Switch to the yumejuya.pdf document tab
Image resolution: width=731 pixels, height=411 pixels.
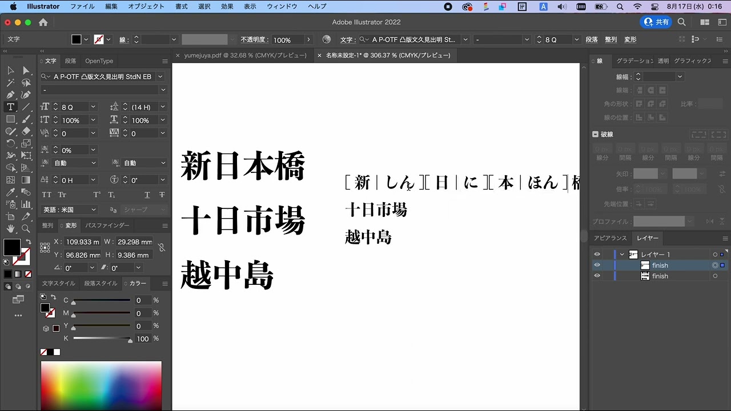(x=245, y=55)
